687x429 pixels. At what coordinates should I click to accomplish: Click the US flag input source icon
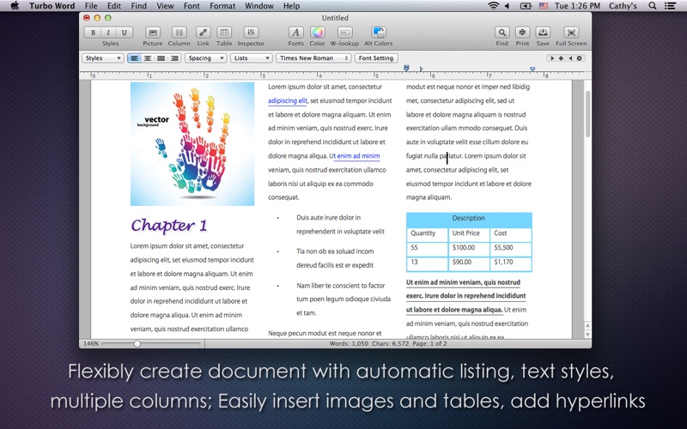[x=544, y=6]
